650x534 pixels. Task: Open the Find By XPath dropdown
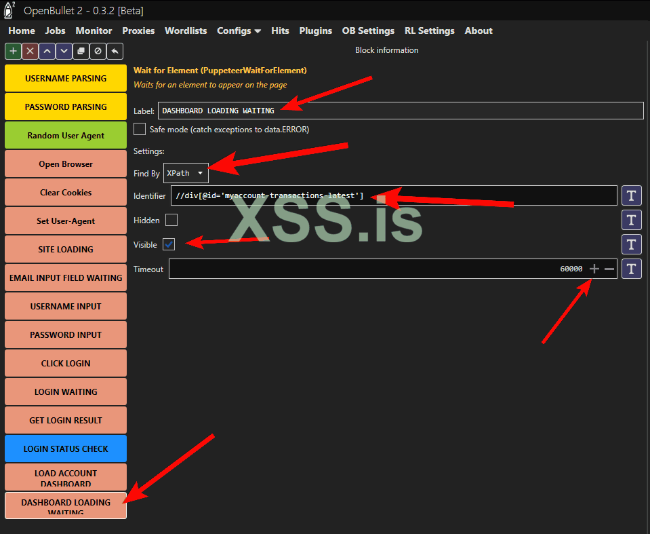[x=186, y=173]
